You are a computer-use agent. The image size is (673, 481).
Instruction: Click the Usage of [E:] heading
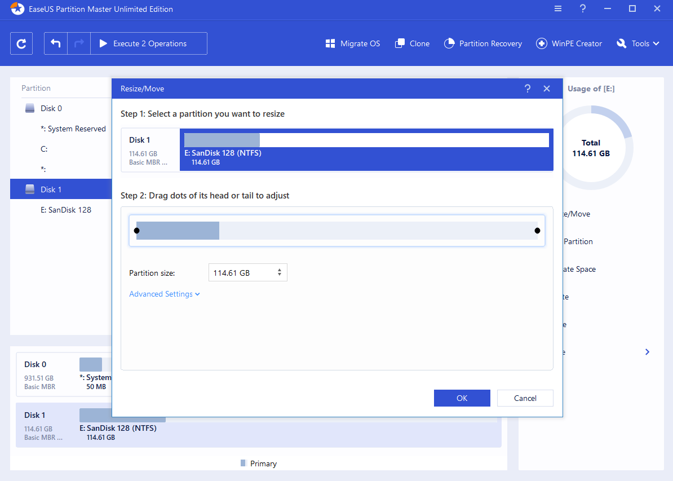click(591, 89)
